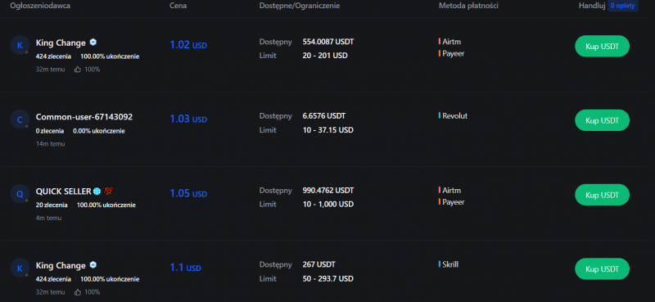This screenshot has width=655, height=302.
Task: Click verified badge beside King Change at 1.1 USD
Action: (x=93, y=265)
